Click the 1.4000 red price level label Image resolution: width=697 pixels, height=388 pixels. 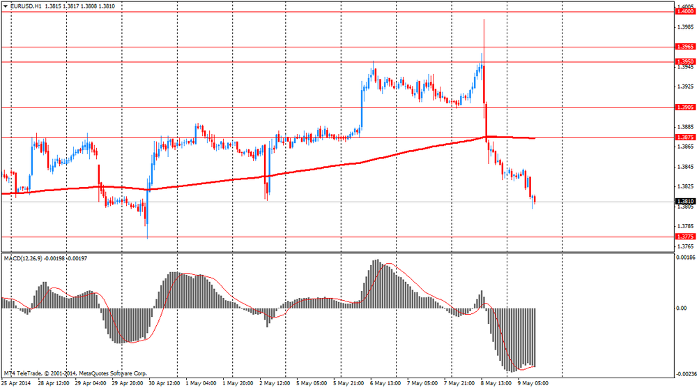[x=685, y=12]
